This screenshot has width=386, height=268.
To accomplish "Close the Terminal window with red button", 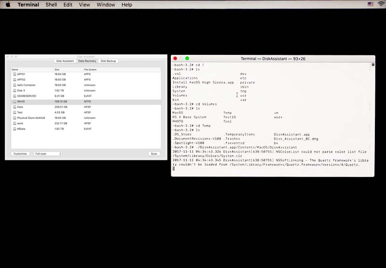I will click(x=175, y=58).
